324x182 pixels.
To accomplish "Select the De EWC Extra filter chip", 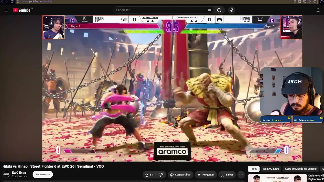I will [271, 169].
